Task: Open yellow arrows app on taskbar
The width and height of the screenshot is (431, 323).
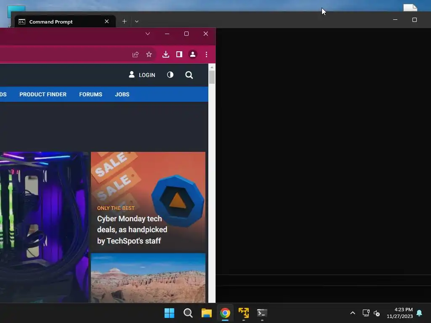Action: coord(244,313)
